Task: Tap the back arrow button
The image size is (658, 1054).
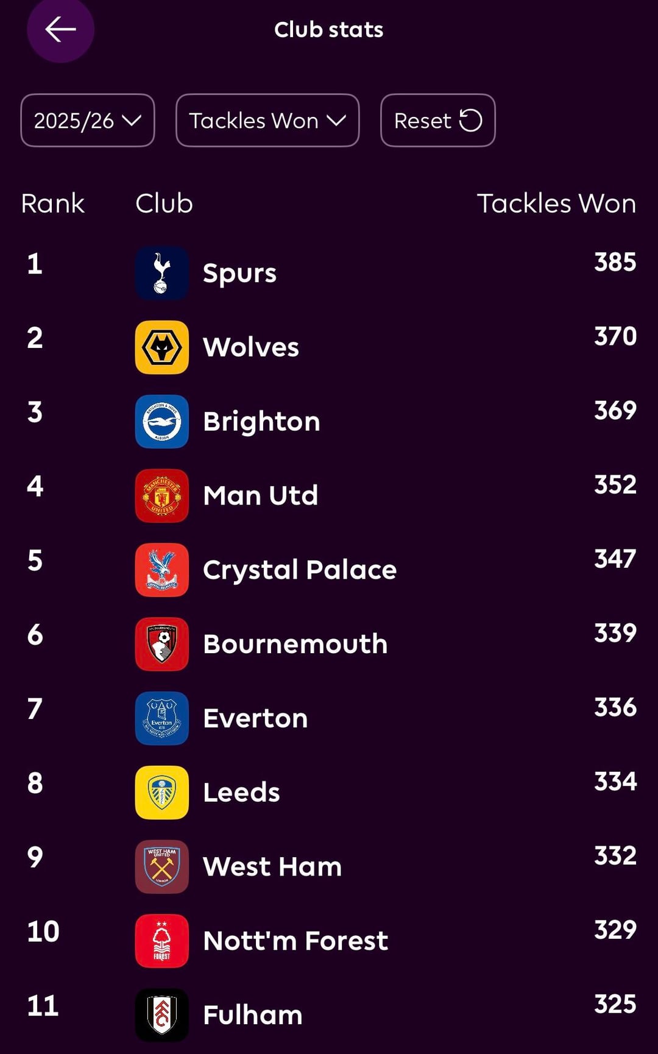Action: point(60,29)
